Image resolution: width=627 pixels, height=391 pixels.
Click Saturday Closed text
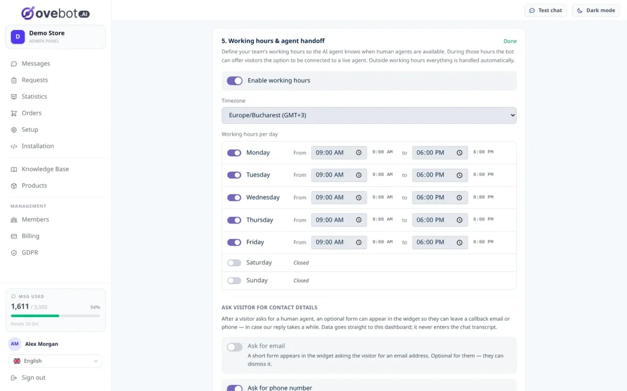[x=301, y=263]
